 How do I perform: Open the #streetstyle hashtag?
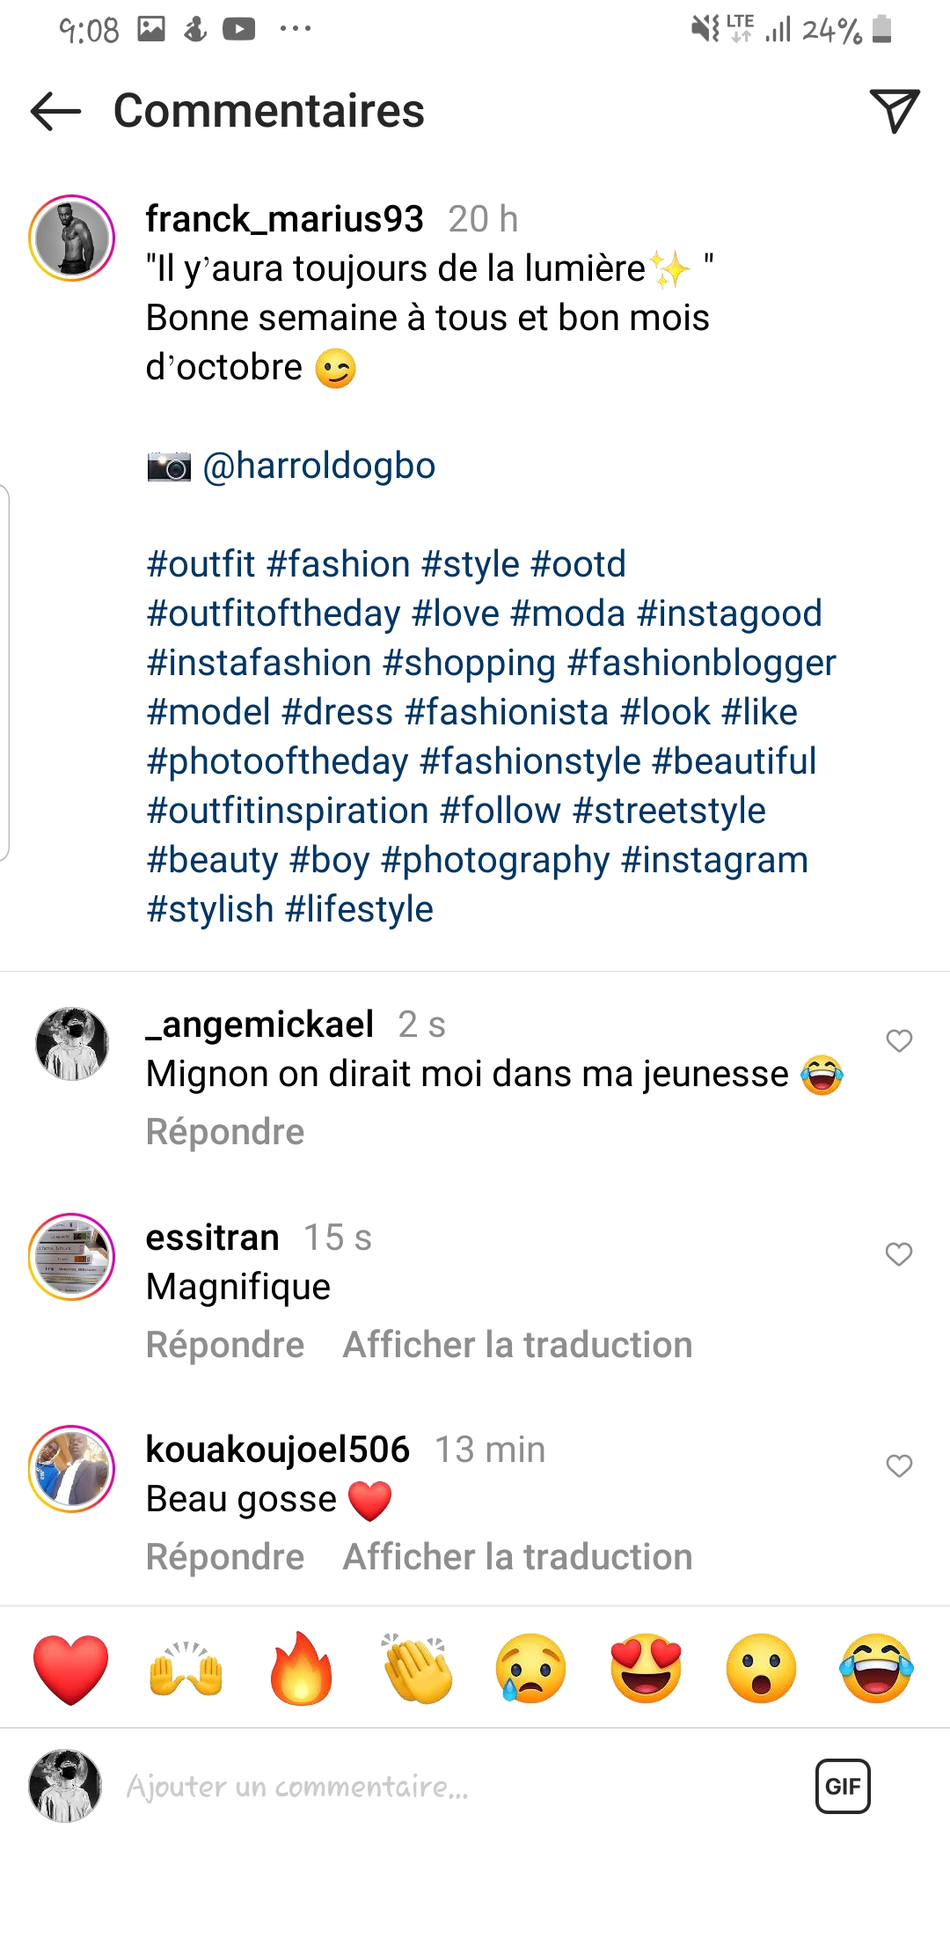pyautogui.click(x=669, y=811)
